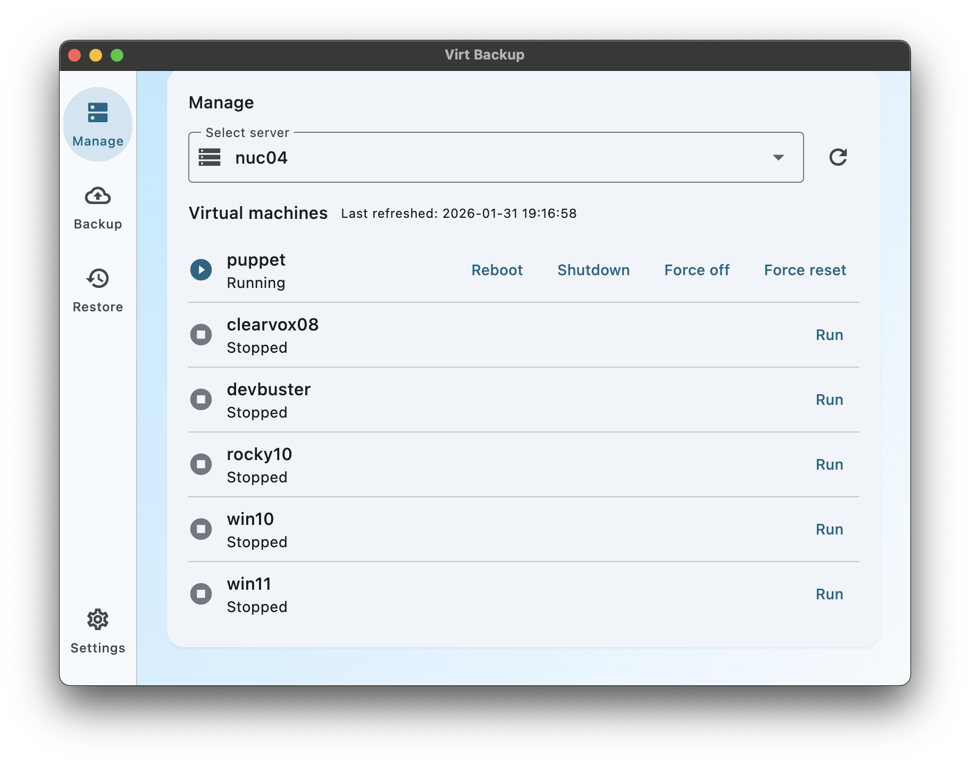The height and width of the screenshot is (764, 970).
Task: Reboot the puppet virtual machine
Action: [x=497, y=270]
